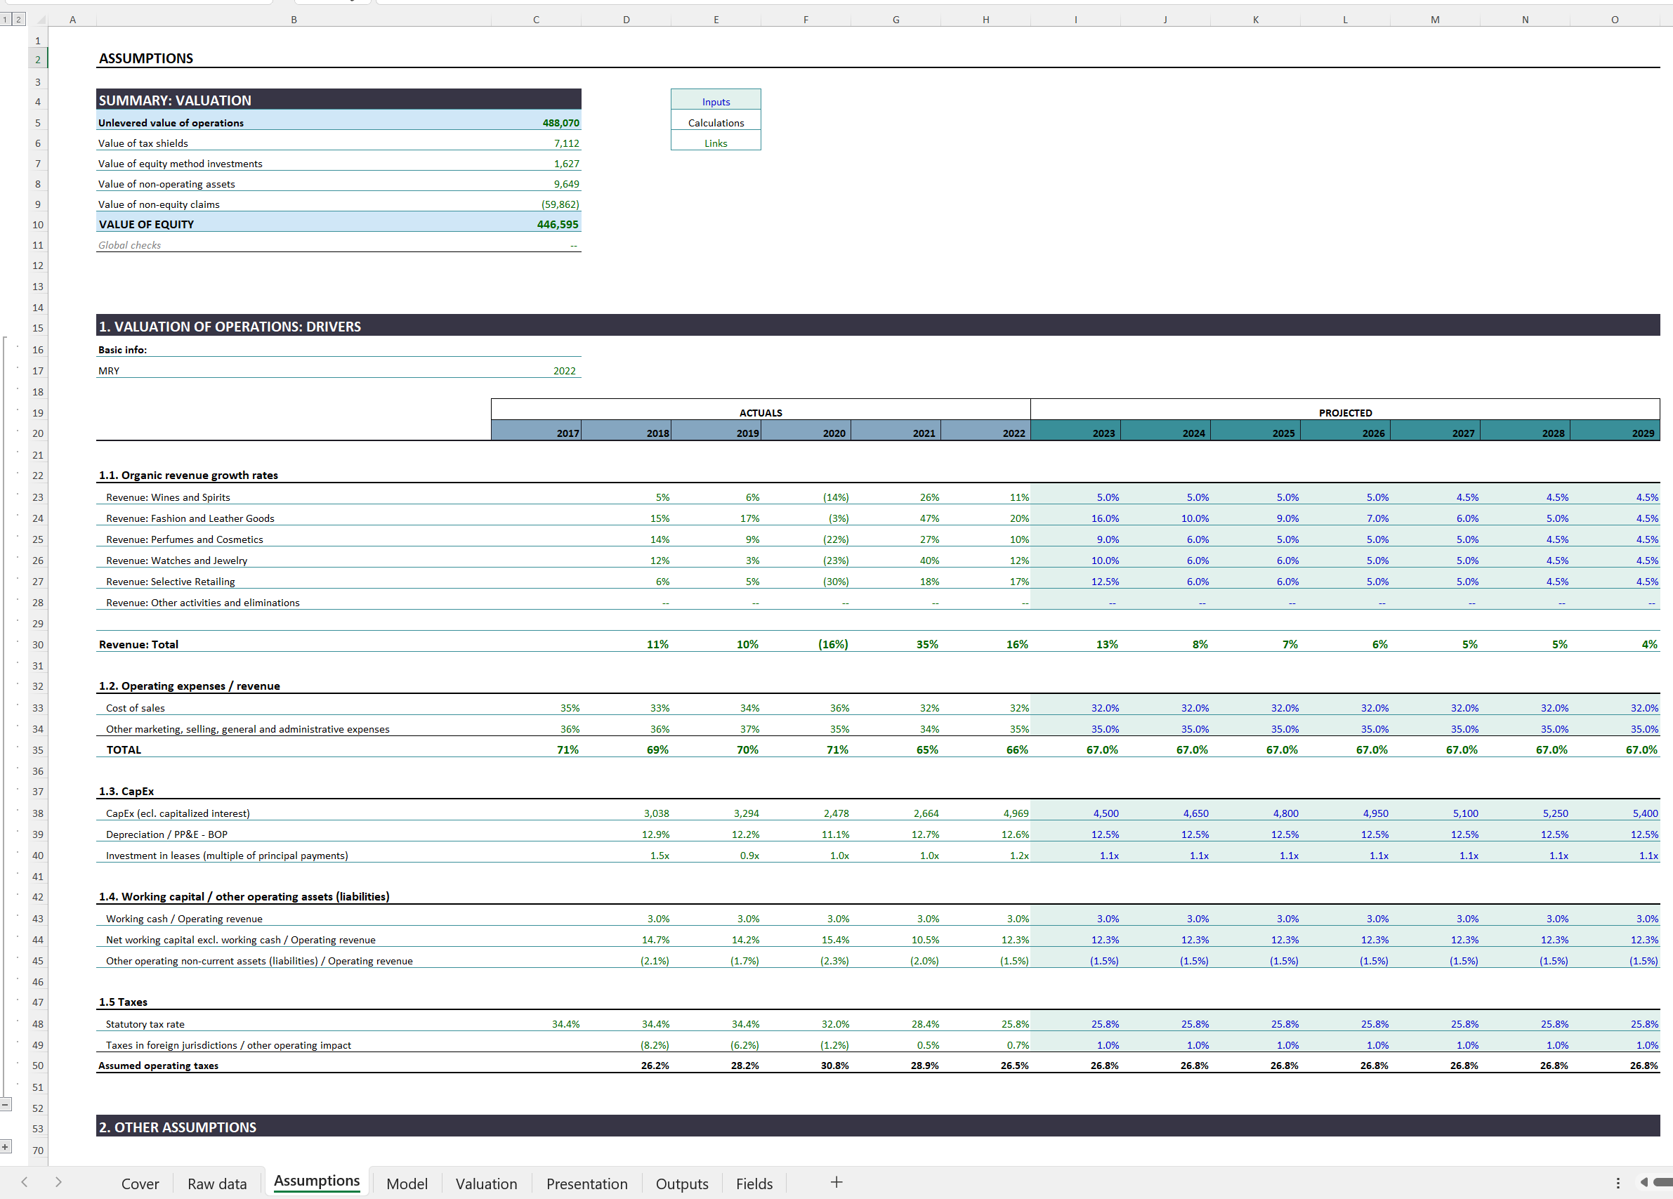Select column C header

tap(535, 19)
